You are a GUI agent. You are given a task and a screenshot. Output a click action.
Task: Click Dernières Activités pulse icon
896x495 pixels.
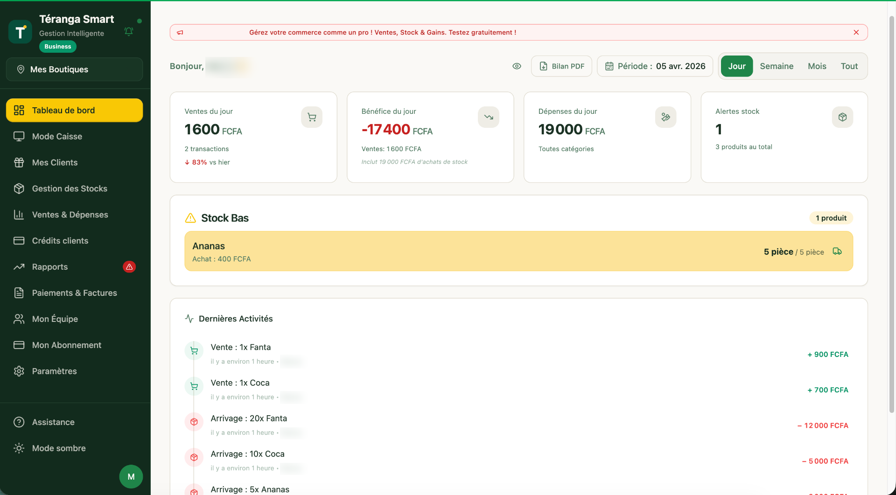[189, 319]
